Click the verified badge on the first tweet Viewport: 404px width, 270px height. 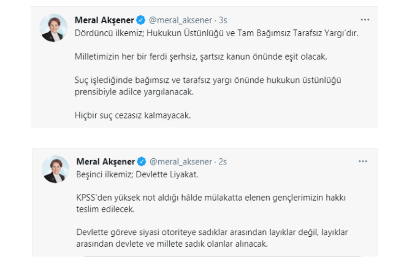tap(142, 21)
